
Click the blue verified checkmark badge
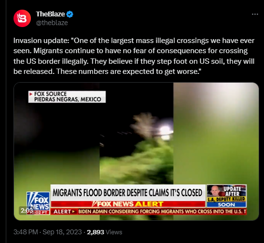click(x=69, y=14)
